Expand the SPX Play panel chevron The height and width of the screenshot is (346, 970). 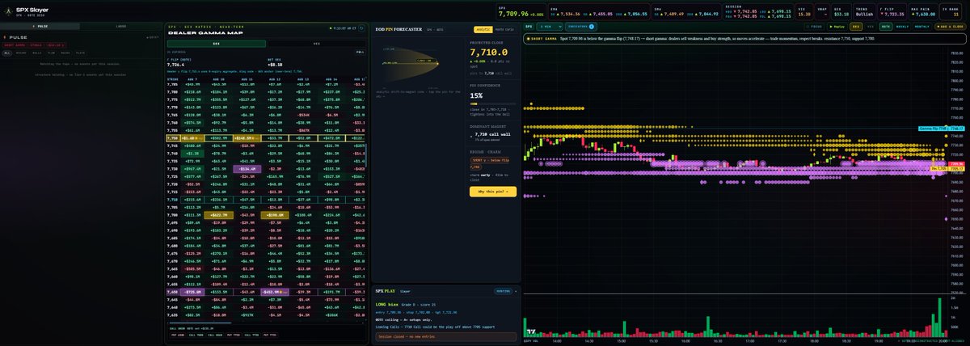516,291
